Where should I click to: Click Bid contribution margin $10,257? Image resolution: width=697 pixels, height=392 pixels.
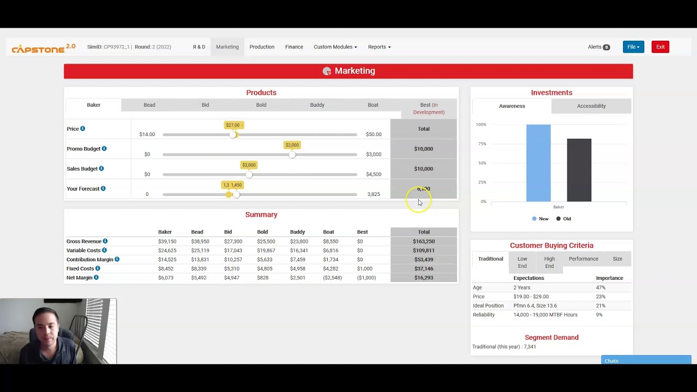(x=233, y=260)
